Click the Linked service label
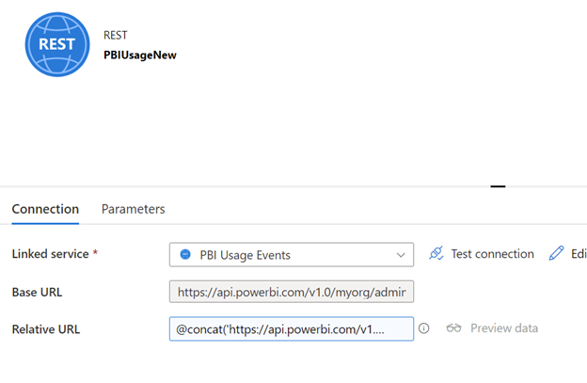The image size is (587, 383). point(51,254)
